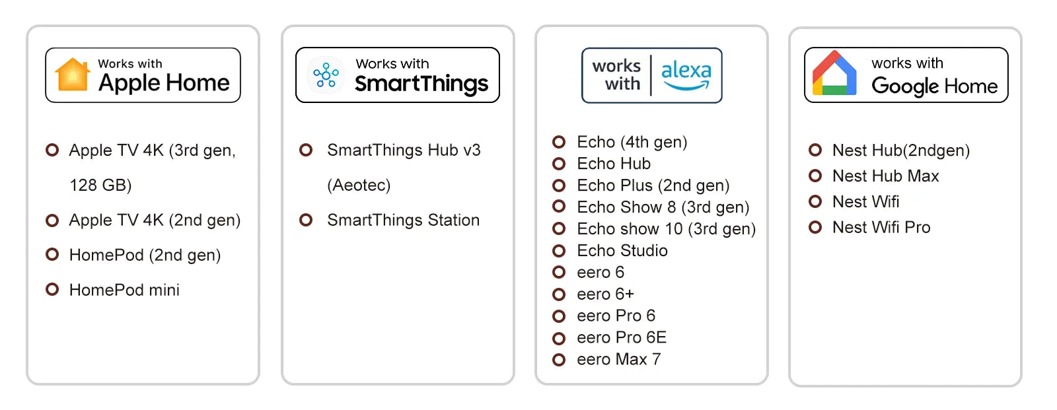Select the bullet beside Nest Wifi Pro
Image resolution: width=1057 pixels, height=410 pixels.
pyautogui.click(x=815, y=227)
